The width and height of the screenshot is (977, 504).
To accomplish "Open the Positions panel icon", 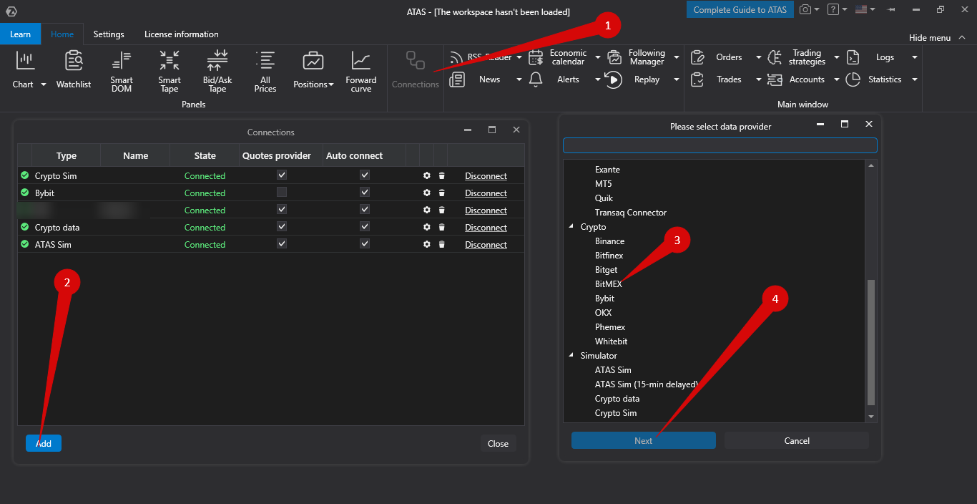I will click(313, 61).
